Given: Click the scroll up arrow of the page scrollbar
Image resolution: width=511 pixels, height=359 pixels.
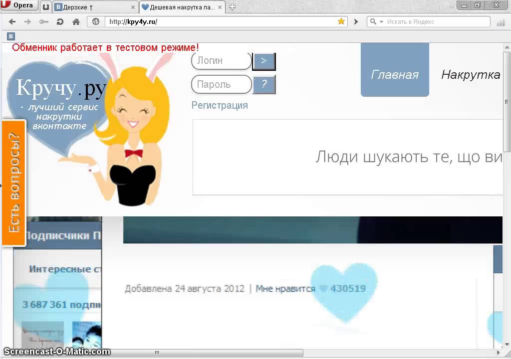Looking at the screenshot, I should tap(507, 47).
